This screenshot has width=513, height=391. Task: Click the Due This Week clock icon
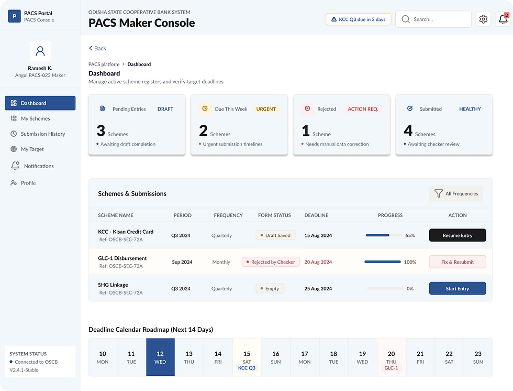tap(205, 108)
